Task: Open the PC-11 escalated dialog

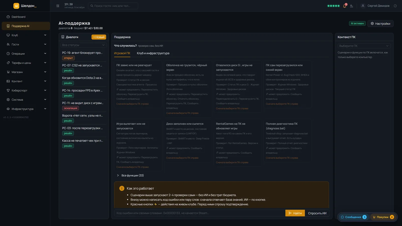Action: pos(84,105)
